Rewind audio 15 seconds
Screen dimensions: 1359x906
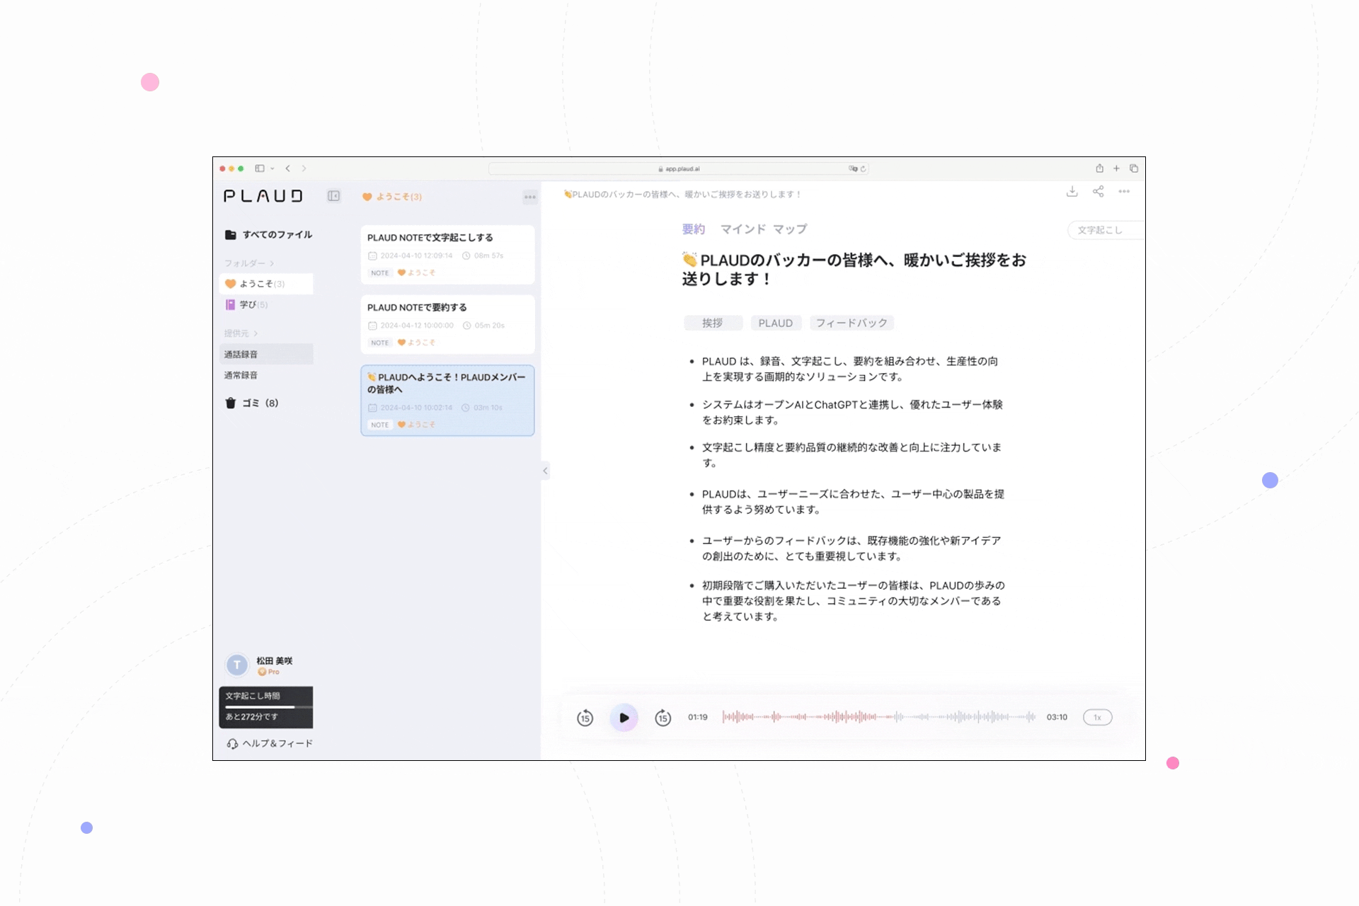[585, 718]
